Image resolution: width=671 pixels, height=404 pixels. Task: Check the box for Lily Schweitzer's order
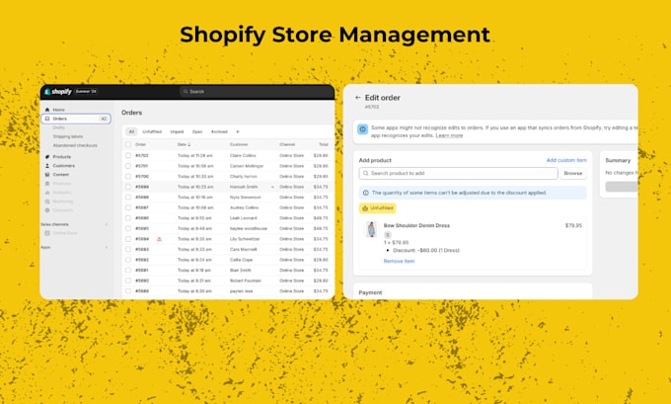click(x=128, y=239)
